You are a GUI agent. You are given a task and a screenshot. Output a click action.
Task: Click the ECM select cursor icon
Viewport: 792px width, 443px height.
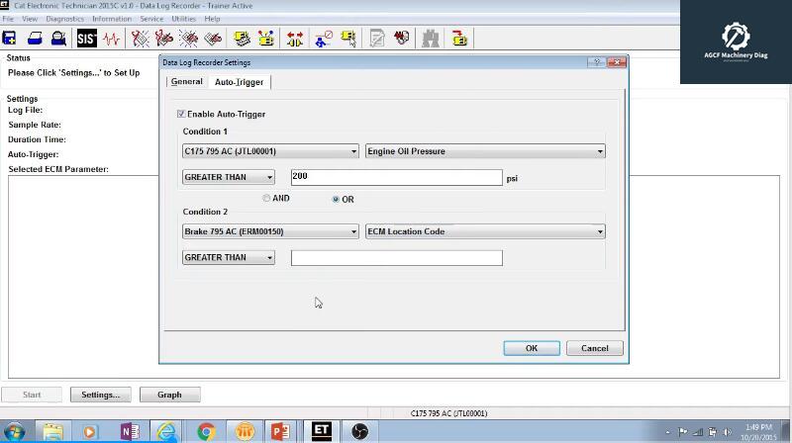tap(348, 39)
